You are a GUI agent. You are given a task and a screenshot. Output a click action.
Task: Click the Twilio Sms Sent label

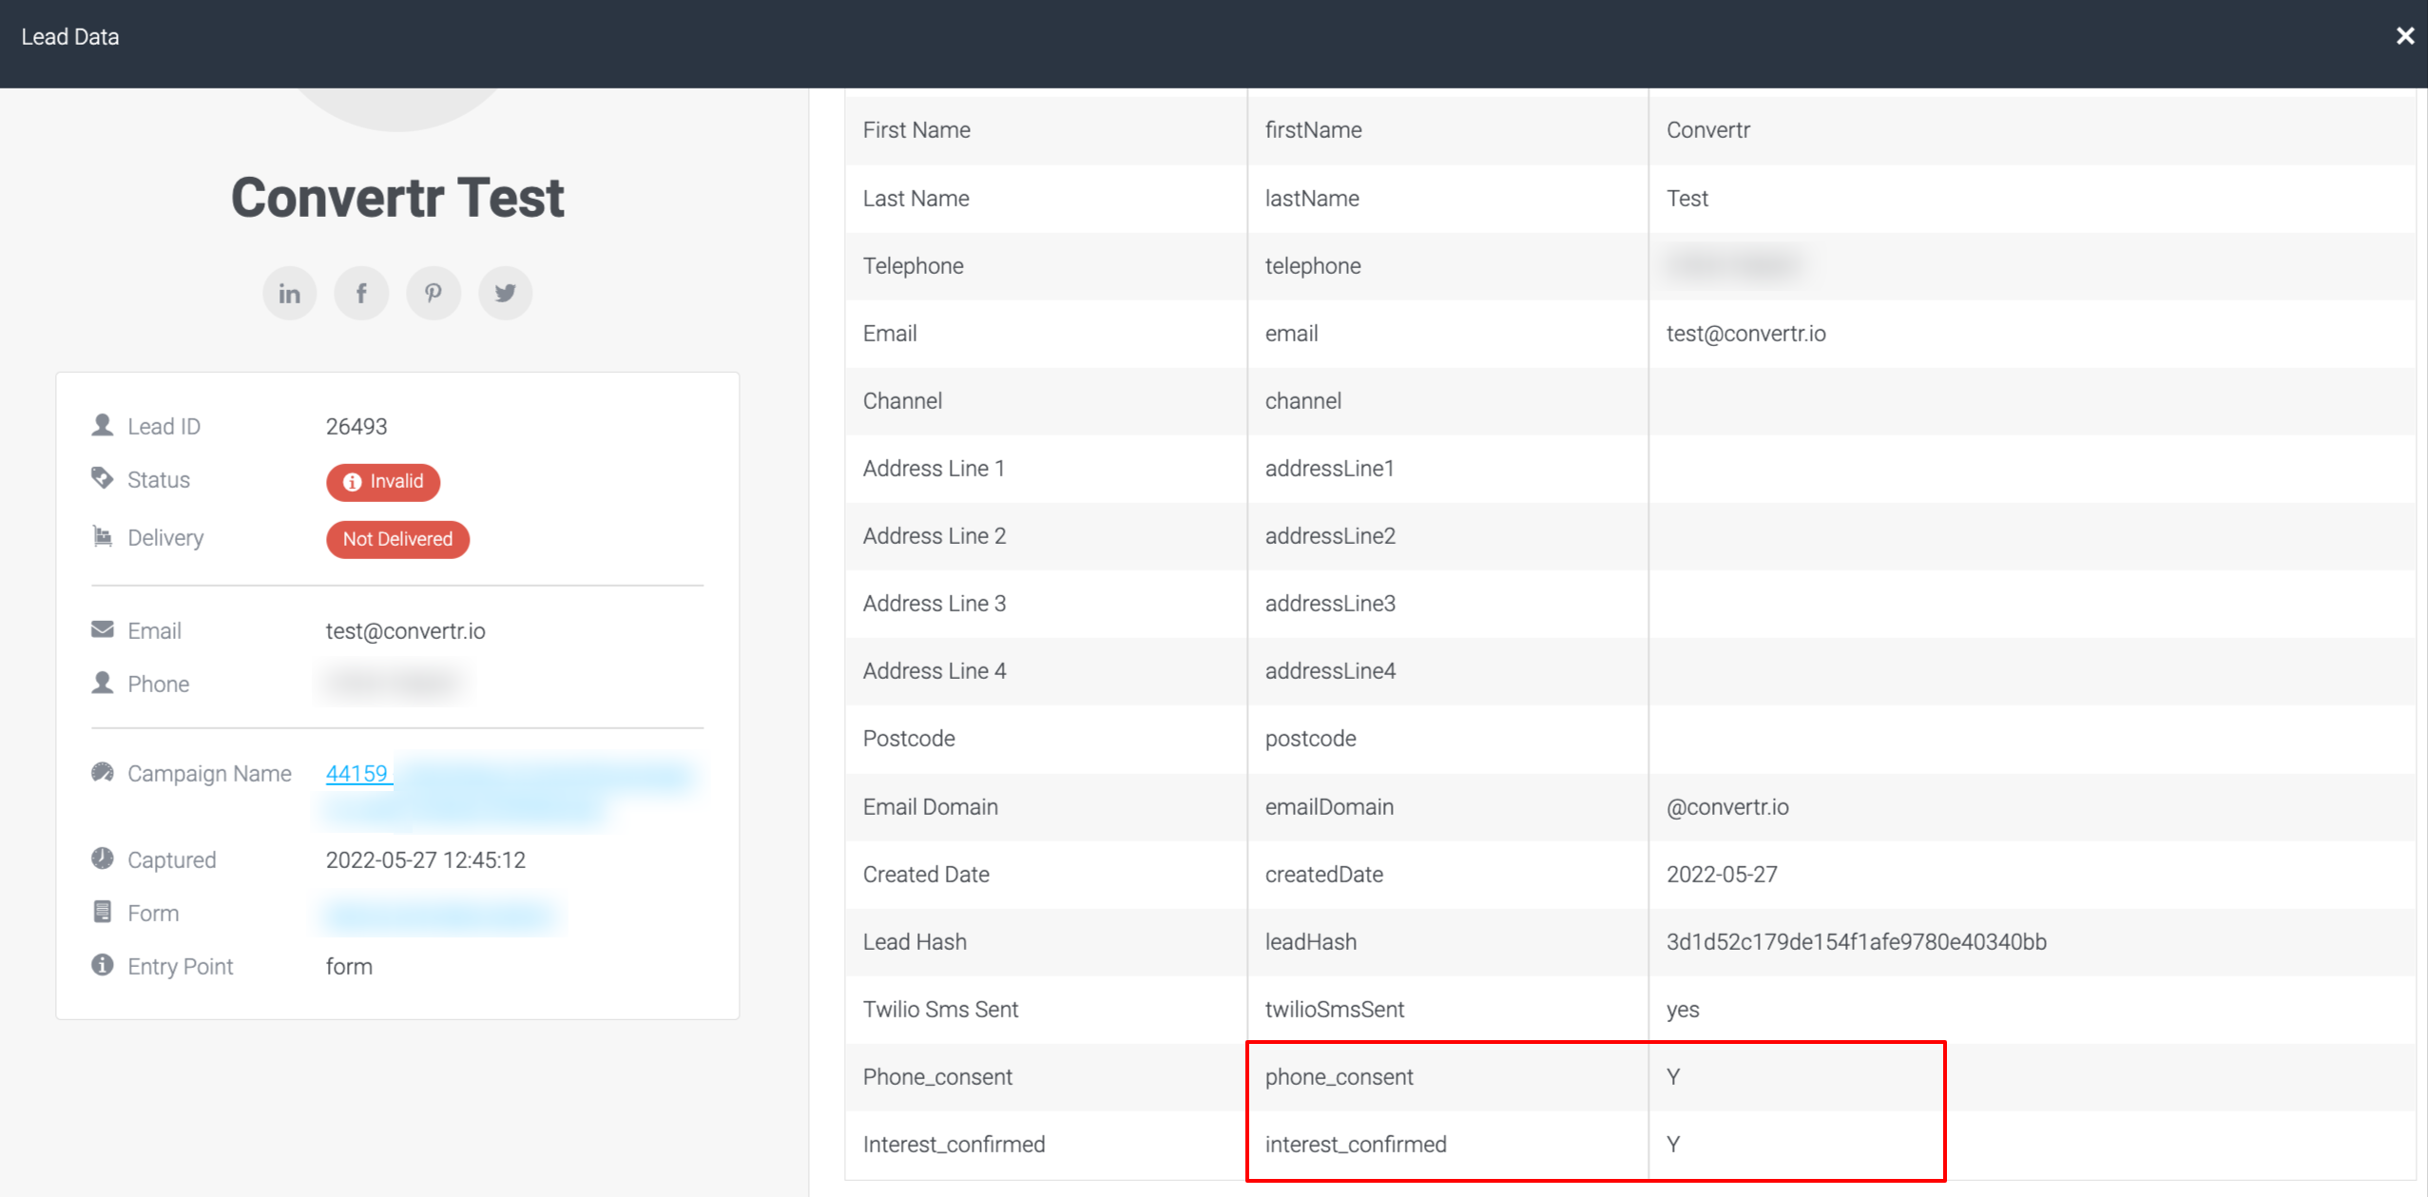[x=940, y=1010]
